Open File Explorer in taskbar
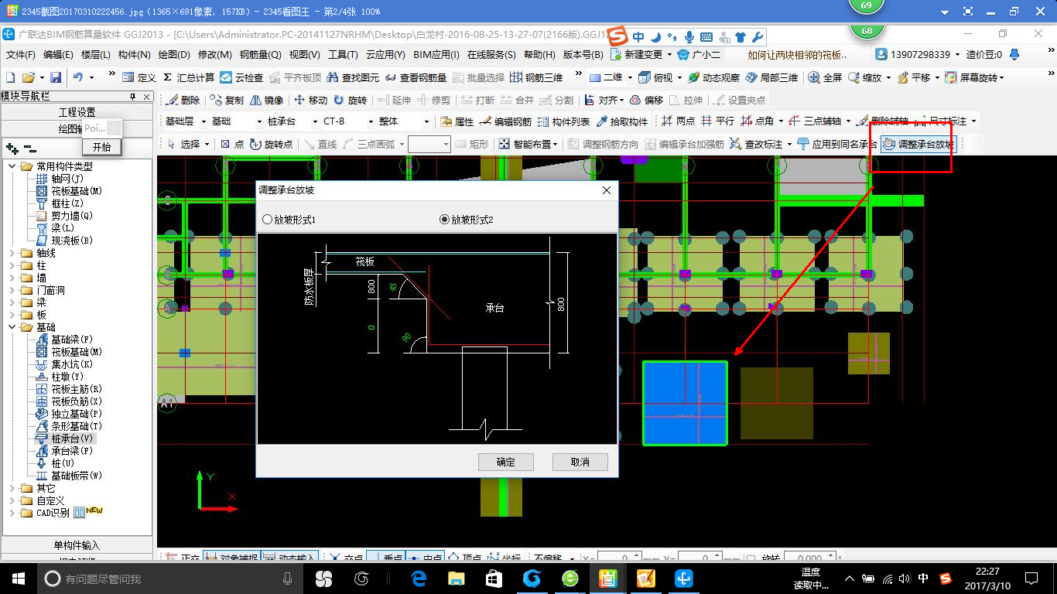The width and height of the screenshot is (1057, 594). pos(457,578)
